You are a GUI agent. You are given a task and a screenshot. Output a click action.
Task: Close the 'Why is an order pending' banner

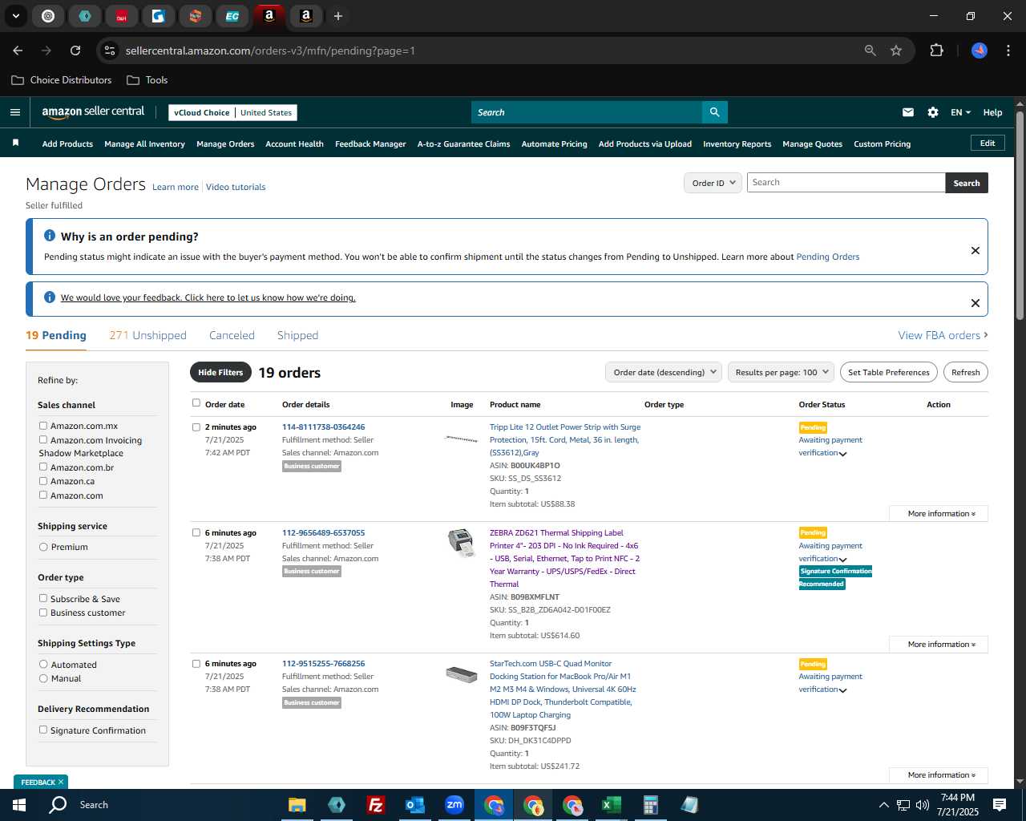[976, 250]
